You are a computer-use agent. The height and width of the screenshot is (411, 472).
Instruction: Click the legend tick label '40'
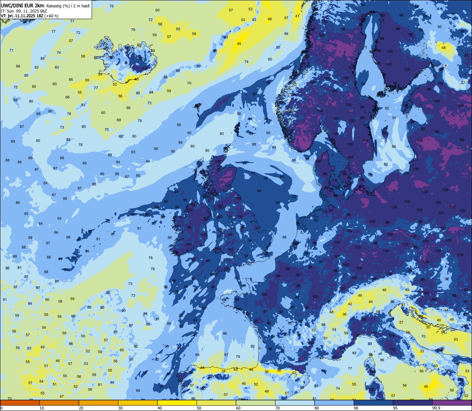160,408
